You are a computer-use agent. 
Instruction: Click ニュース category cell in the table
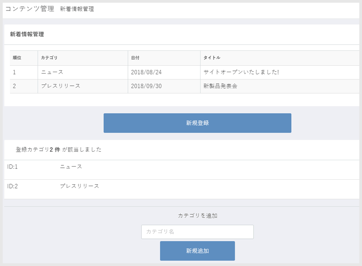tap(52, 72)
